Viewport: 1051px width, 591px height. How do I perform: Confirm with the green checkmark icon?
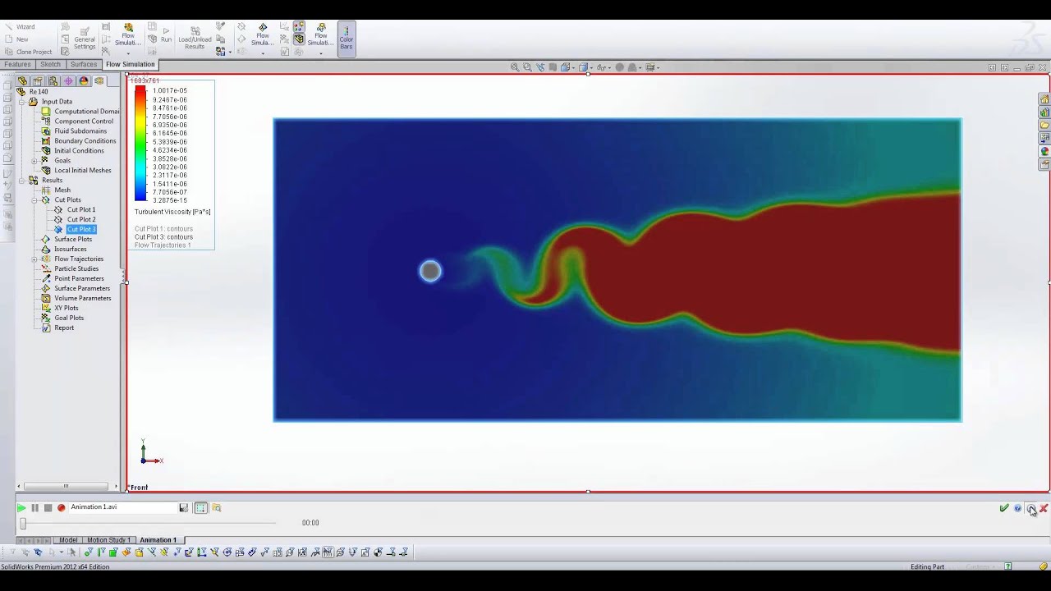(1004, 508)
